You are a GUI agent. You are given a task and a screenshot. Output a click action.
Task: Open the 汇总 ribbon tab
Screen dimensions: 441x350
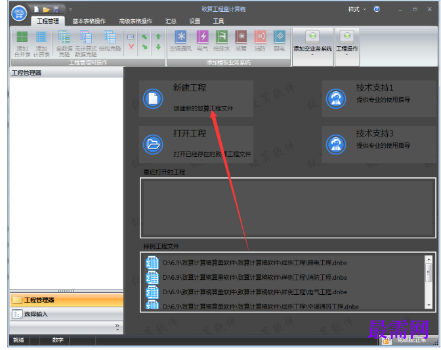pos(171,21)
